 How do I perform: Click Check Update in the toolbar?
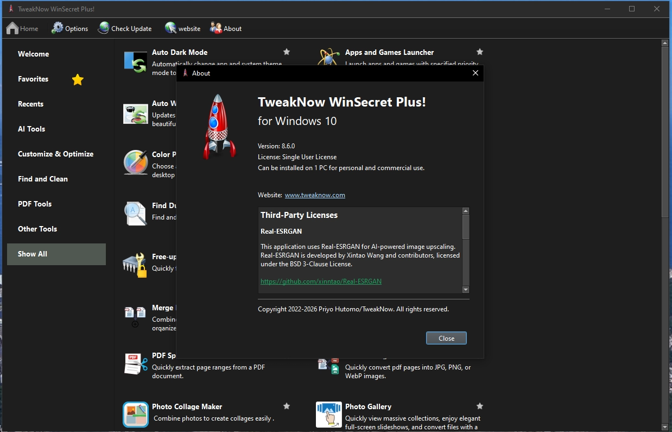click(x=125, y=28)
